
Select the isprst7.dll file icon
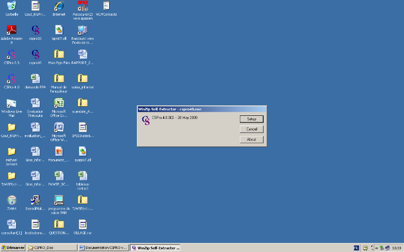(x=59, y=33)
